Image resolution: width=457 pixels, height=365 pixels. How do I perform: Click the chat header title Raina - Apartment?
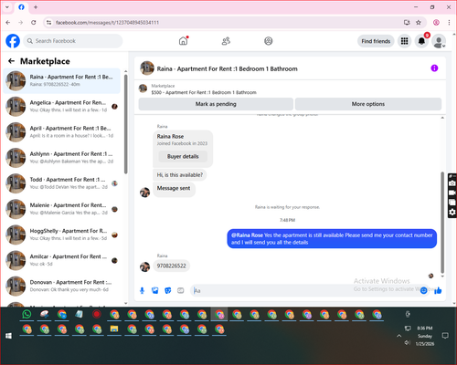click(227, 68)
